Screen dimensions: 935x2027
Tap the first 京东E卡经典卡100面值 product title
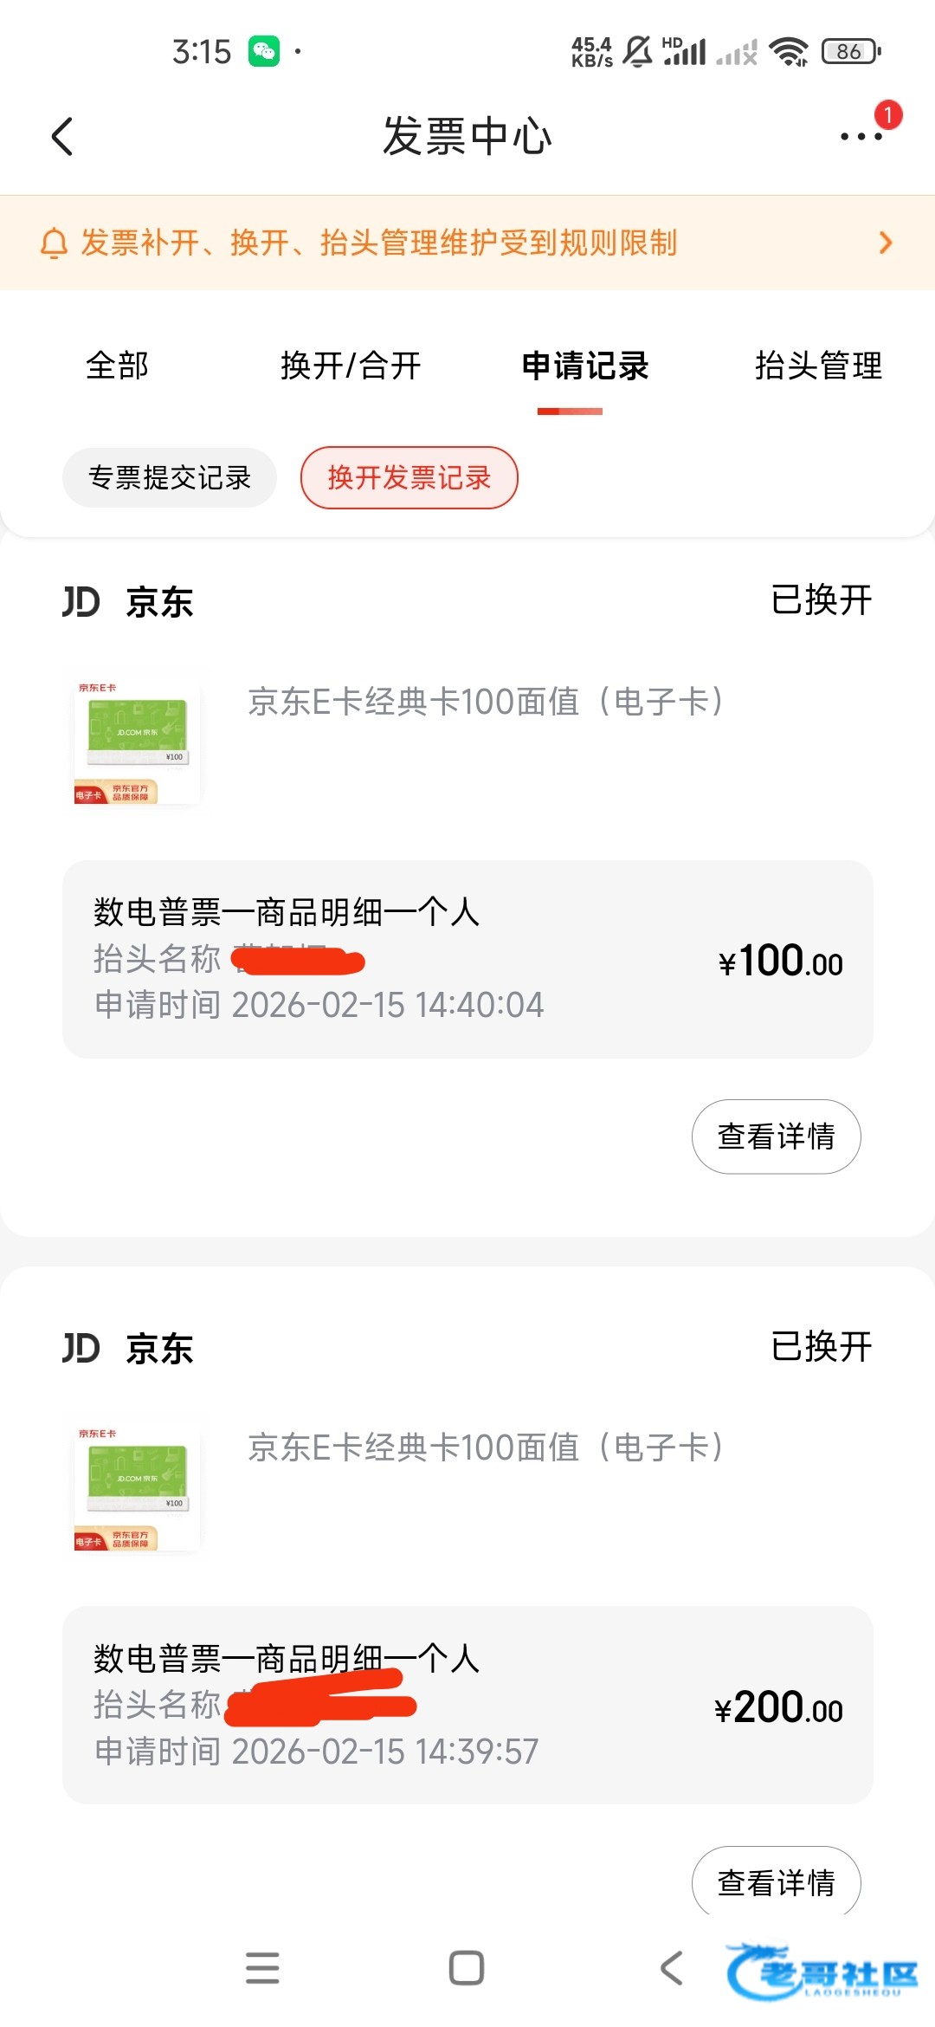click(x=486, y=702)
